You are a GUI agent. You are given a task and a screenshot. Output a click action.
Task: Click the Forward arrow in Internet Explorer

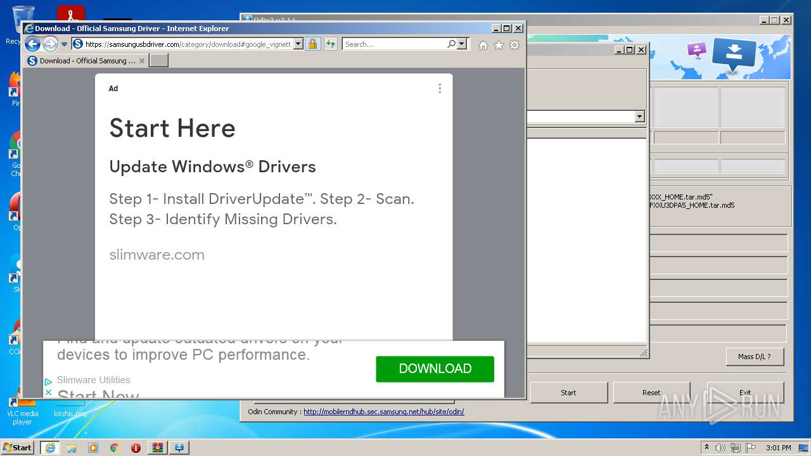50,44
